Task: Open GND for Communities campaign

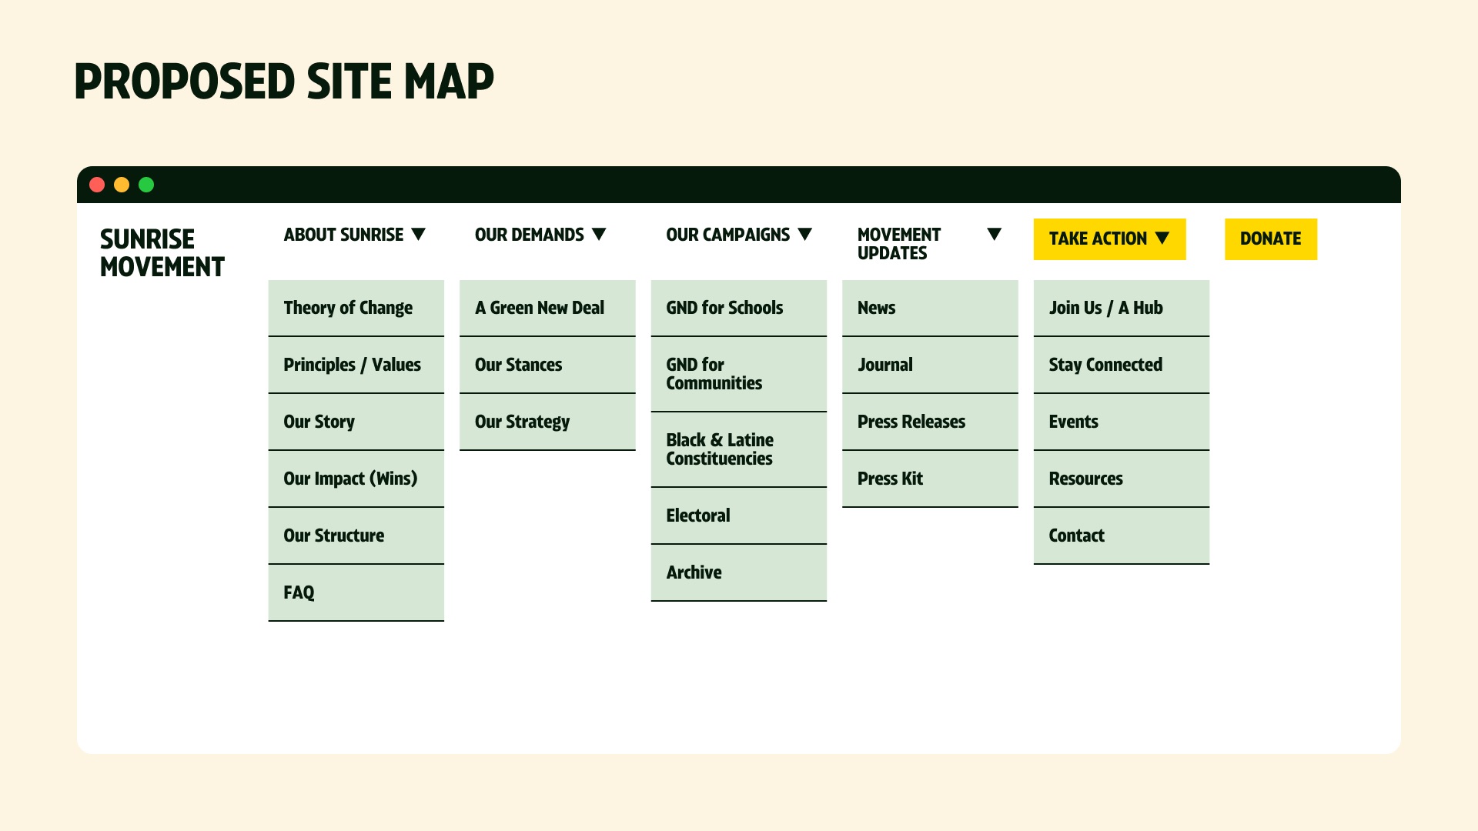Action: click(x=739, y=374)
